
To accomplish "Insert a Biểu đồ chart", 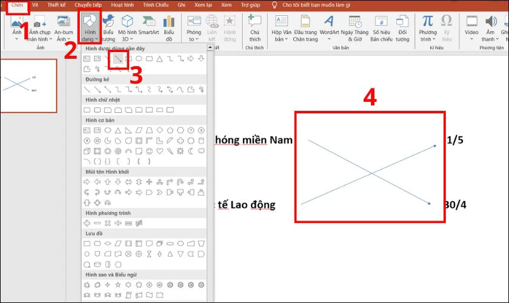I will click(x=169, y=28).
